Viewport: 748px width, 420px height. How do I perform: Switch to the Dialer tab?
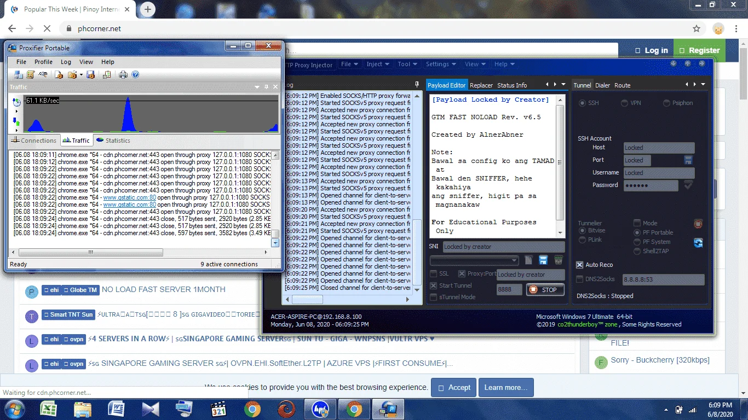602,85
